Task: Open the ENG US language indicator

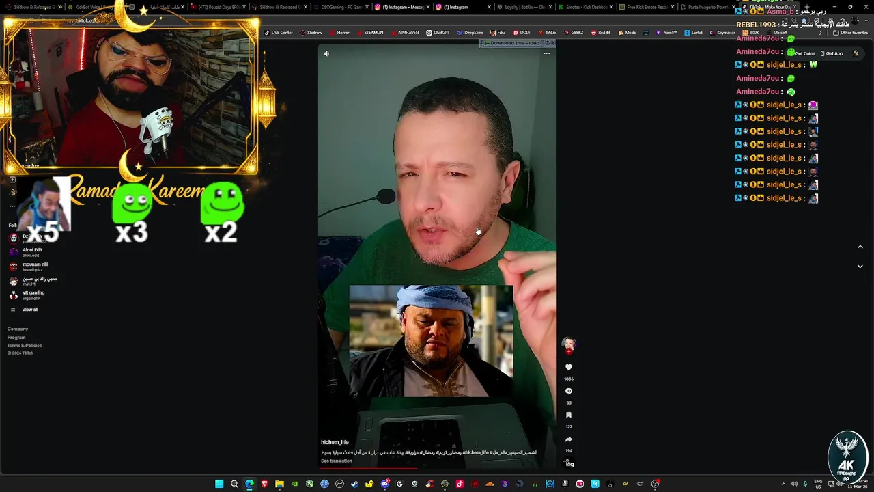Action: (x=819, y=484)
